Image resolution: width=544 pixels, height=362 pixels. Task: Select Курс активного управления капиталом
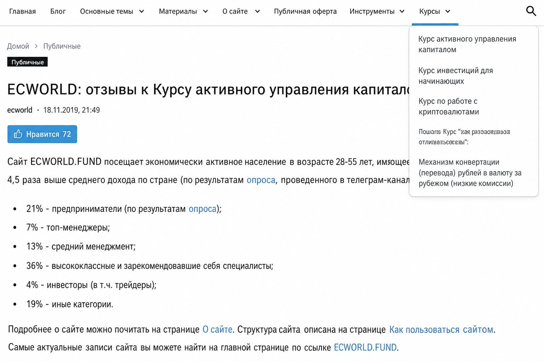[x=467, y=44]
